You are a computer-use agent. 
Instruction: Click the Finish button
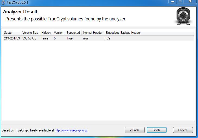click(157, 130)
